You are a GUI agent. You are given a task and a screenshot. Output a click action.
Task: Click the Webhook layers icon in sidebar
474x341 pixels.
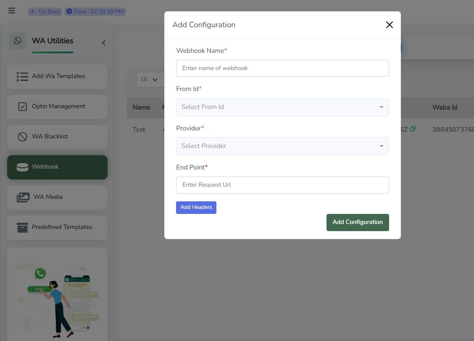click(22, 167)
